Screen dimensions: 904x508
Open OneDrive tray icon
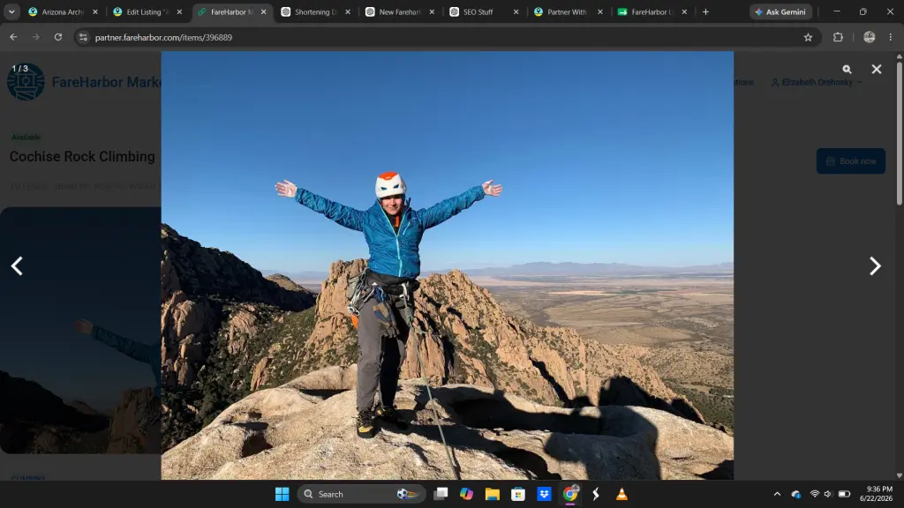796,494
